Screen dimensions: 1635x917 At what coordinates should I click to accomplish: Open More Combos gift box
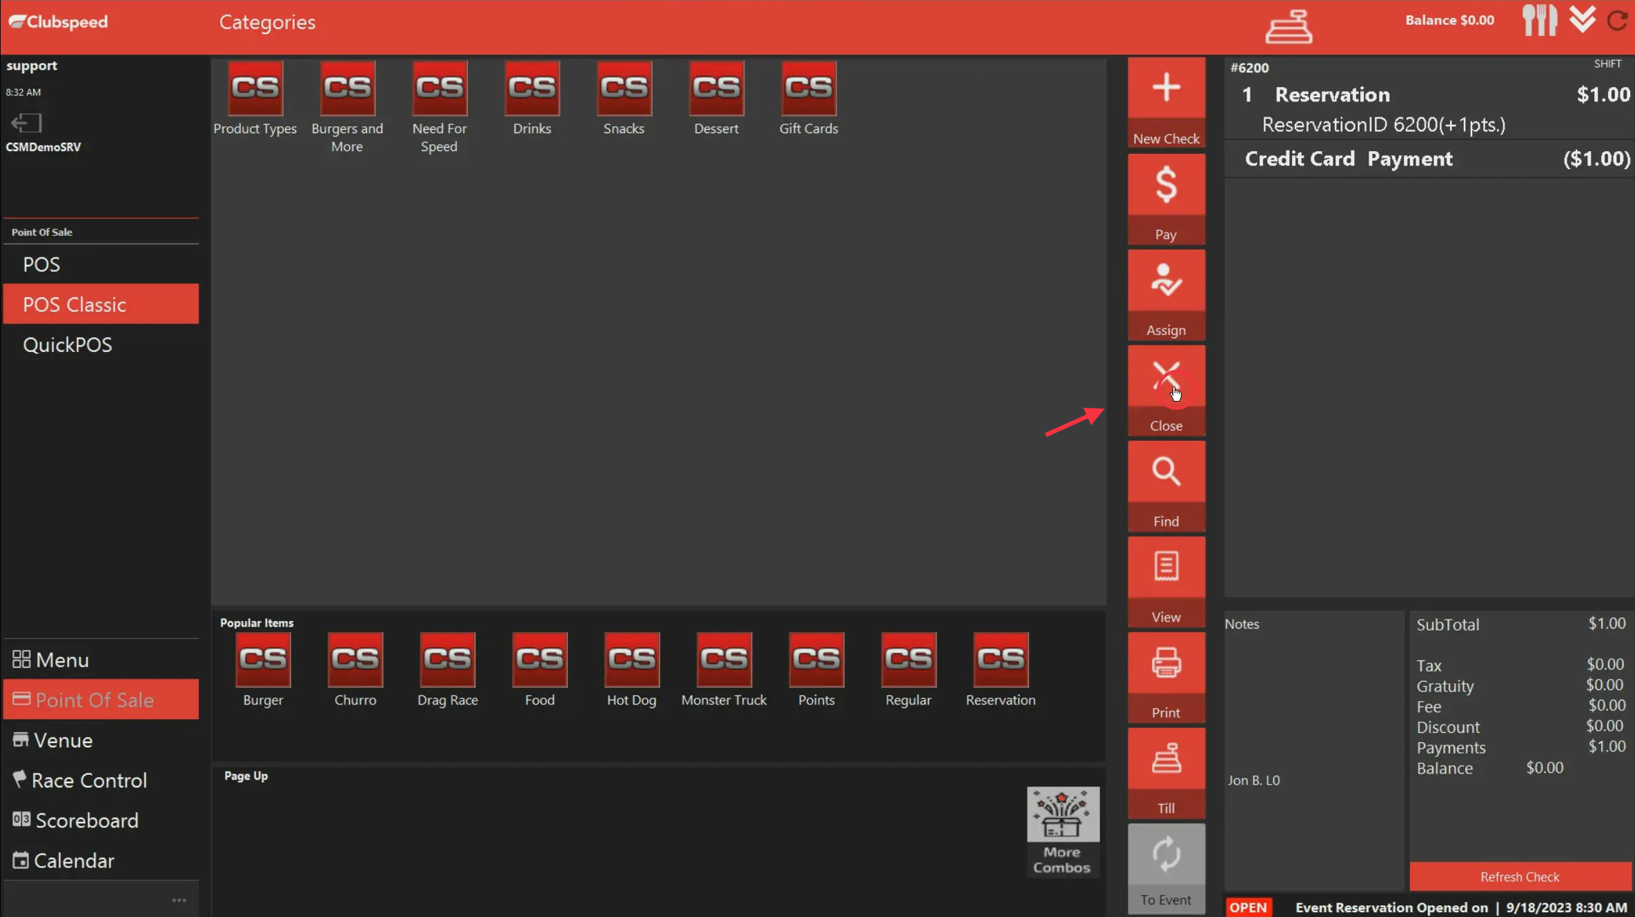[x=1062, y=831]
